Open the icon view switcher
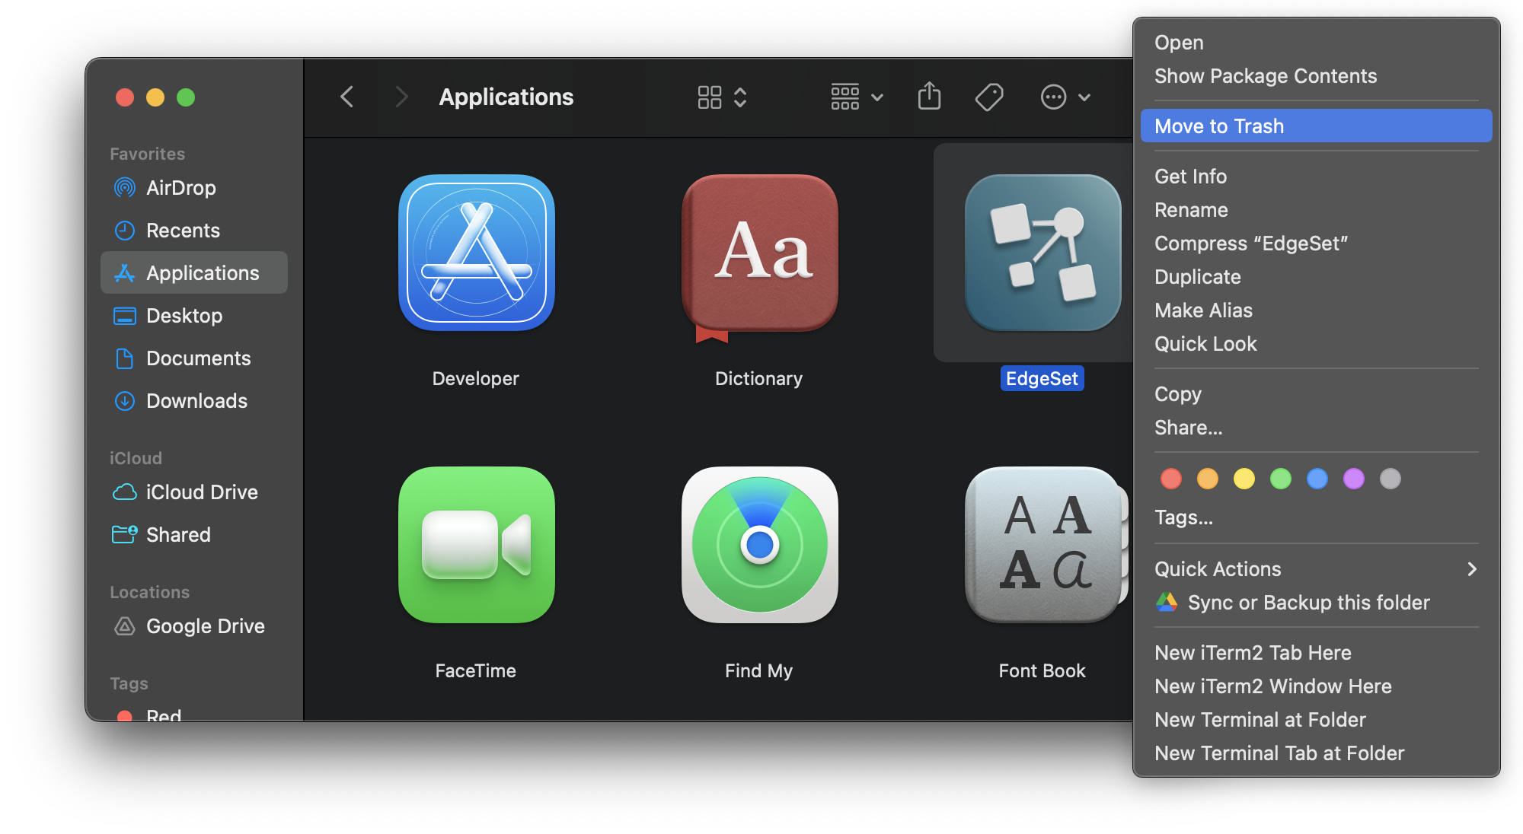Image resolution: width=1523 pixels, height=834 pixels. (x=722, y=97)
